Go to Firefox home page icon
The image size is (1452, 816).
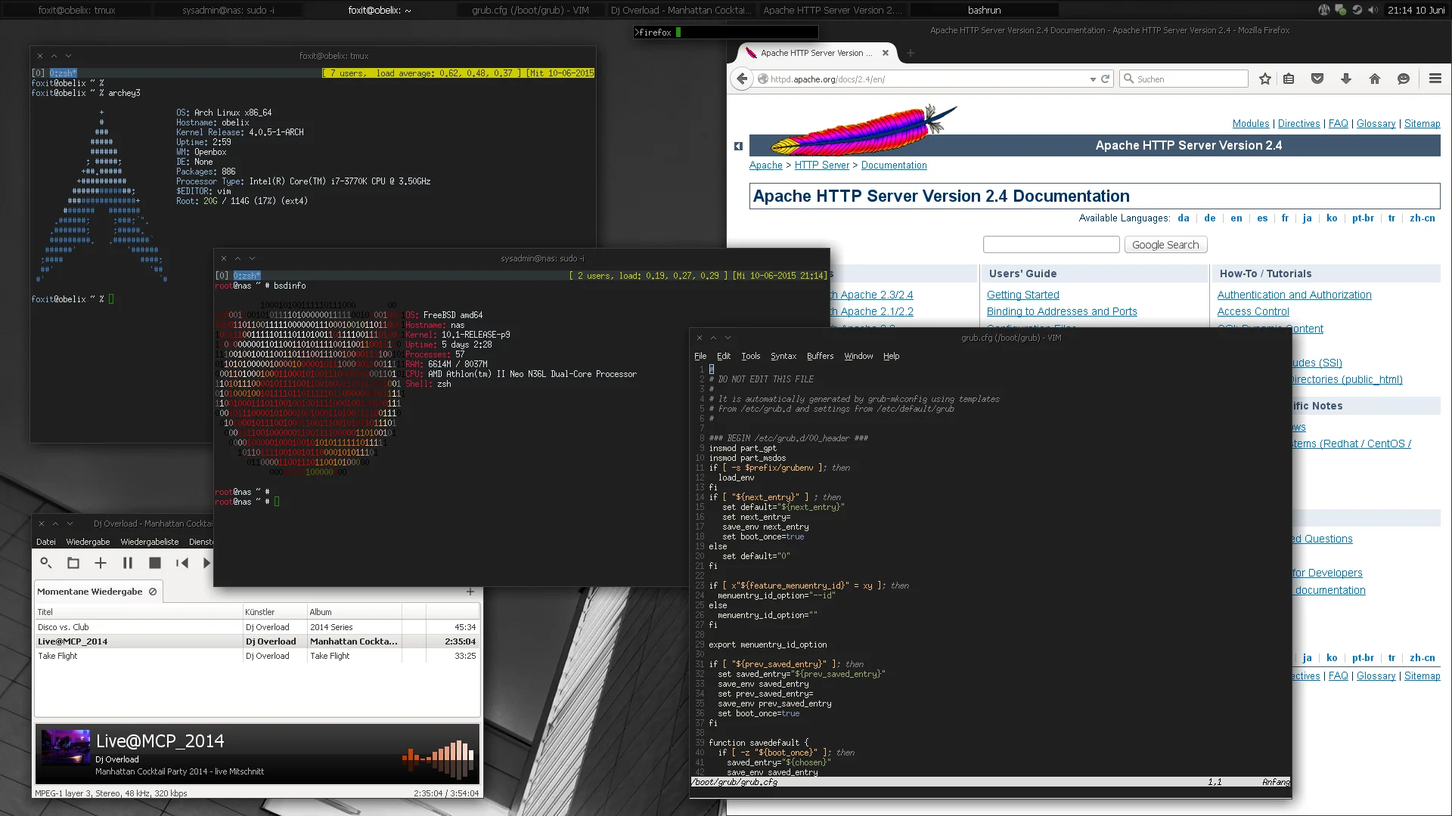[1375, 79]
